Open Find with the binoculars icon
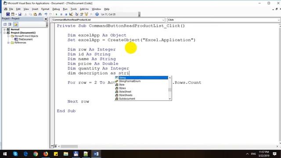 point(40,14)
